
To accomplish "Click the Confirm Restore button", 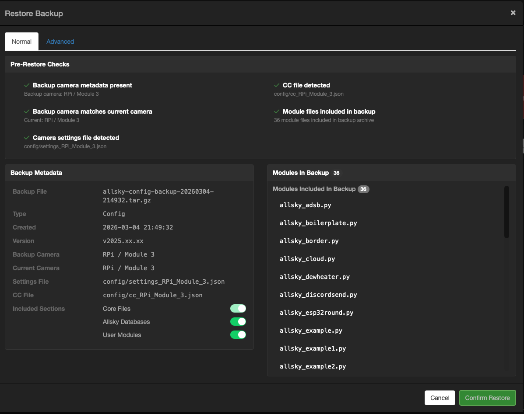I will click(x=487, y=398).
